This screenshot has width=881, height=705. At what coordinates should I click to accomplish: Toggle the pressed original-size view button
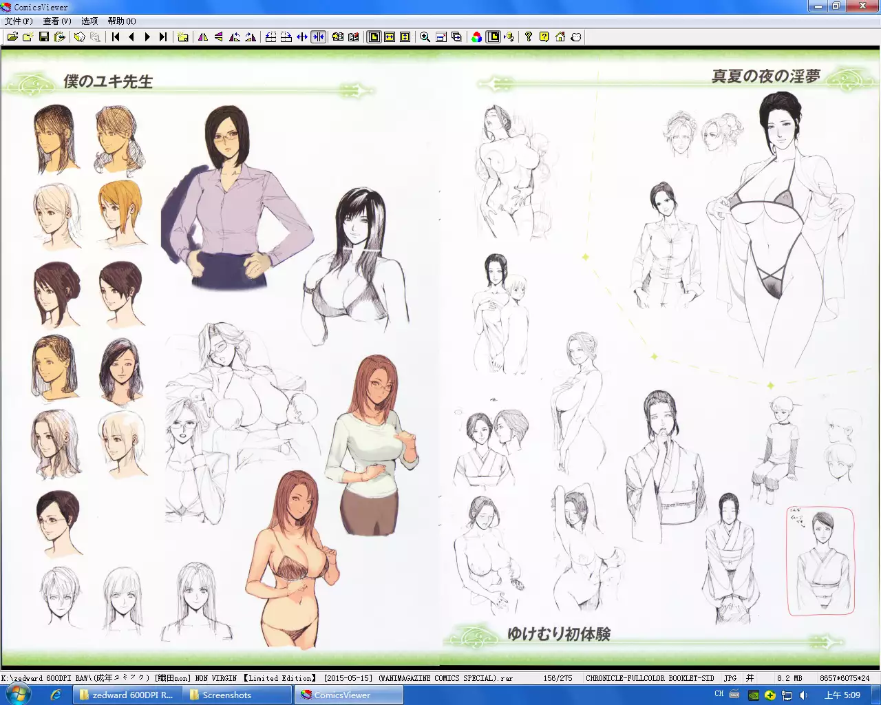(374, 37)
